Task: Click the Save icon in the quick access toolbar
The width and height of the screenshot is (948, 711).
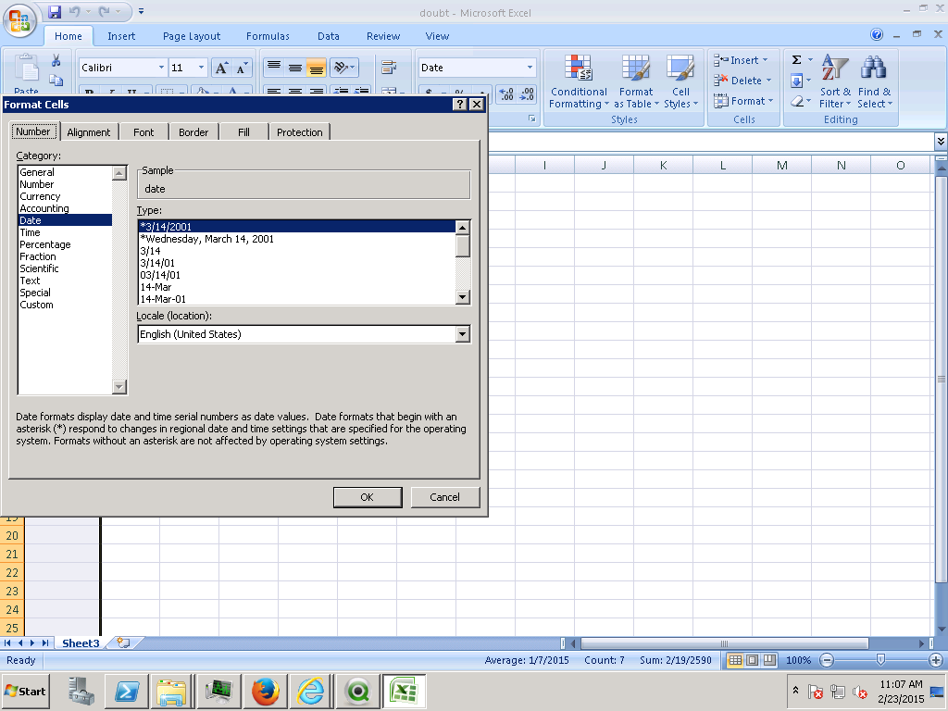Action: (55, 12)
